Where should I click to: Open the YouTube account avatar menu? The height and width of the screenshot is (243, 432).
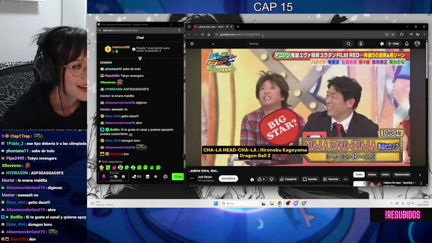click(x=417, y=44)
